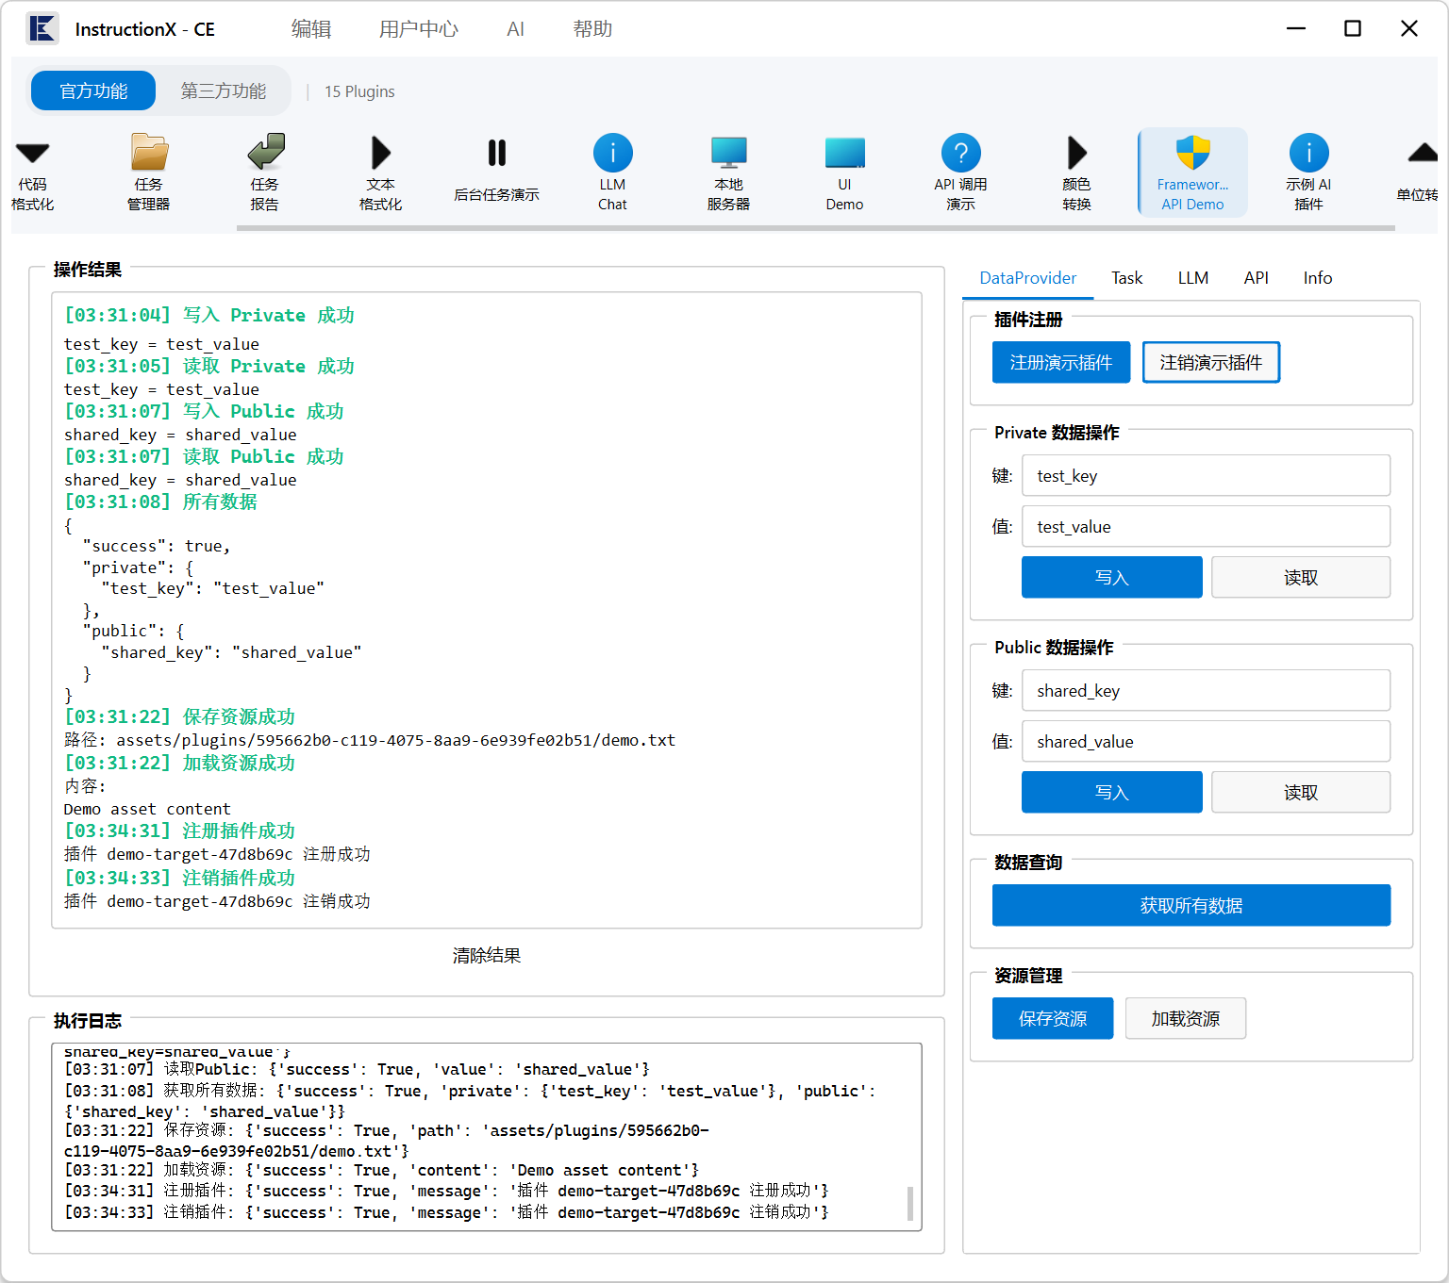The height and width of the screenshot is (1283, 1449).
Task: Select the Framework API Demo plugin
Action: coord(1193,173)
